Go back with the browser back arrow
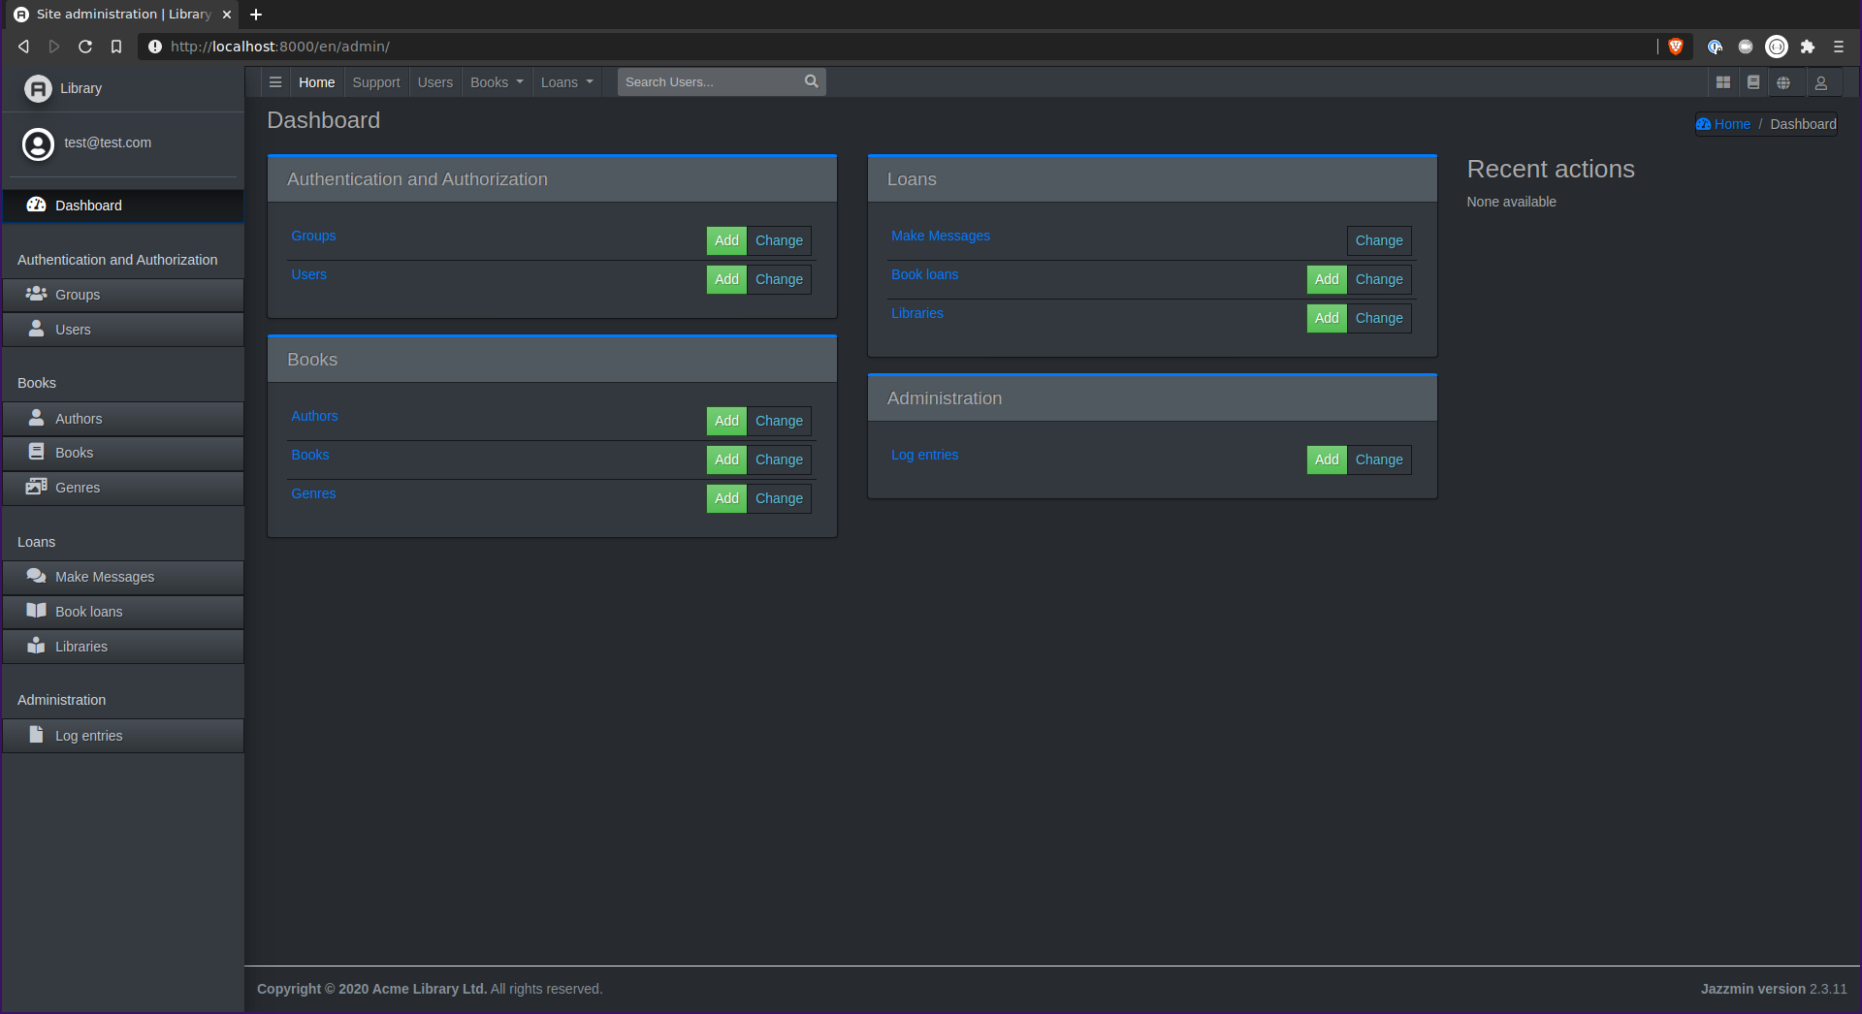Viewport: 1862px width, 1014px height. coord(23,47)
